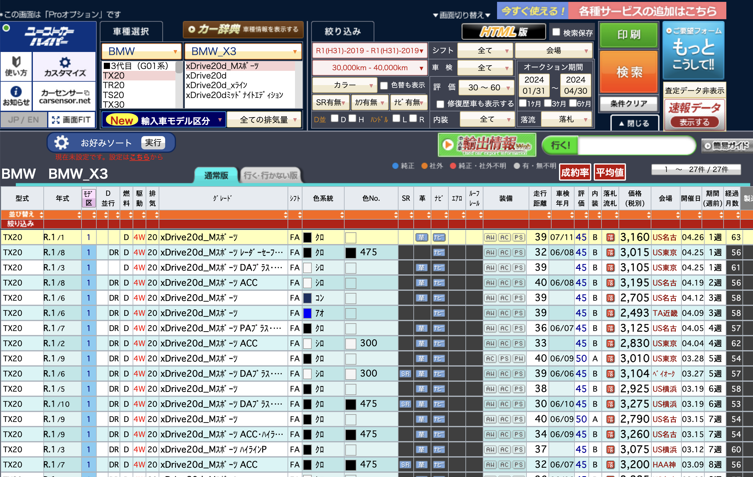Image resolution: width=753 pixels, height=477 pixels.
Task: Click 落札 stamp icon in 2,493 row
Action: click(610, 313)
